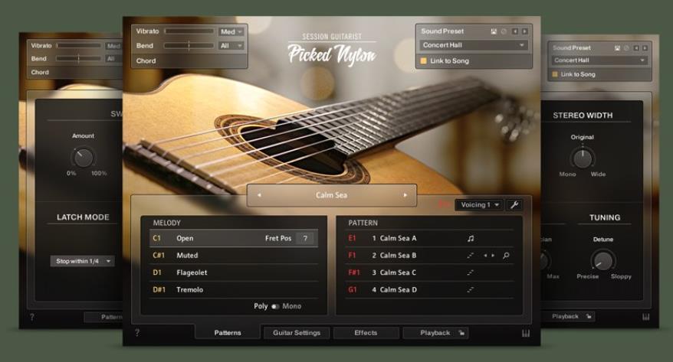
Task: Step to previous pattern on Calm Sea B row
Action: 485,256
